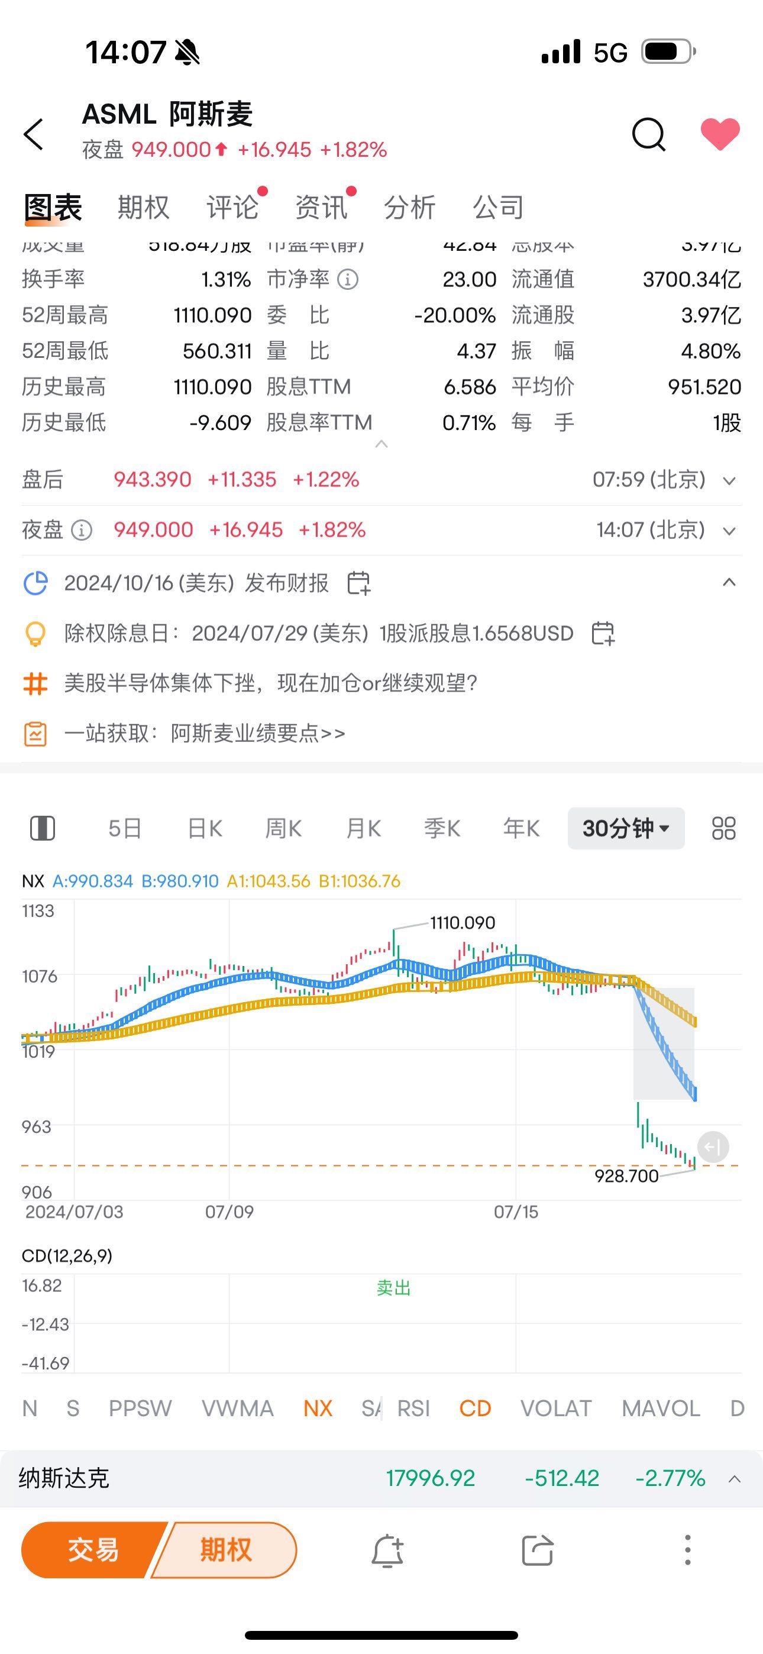Select the 月K chart period
This screenshot has height=1654, width=763.
[x=364, y=828]
